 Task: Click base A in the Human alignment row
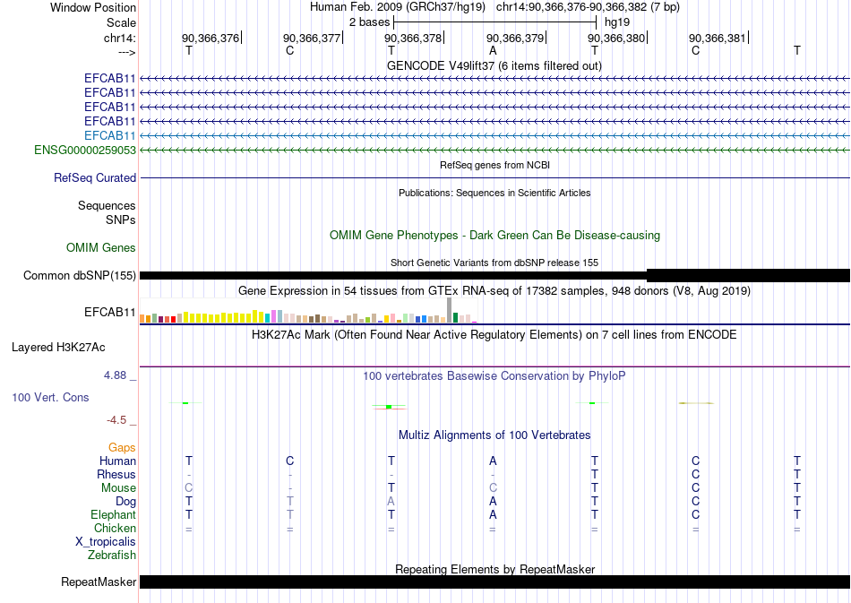click(x=493, y=461)
